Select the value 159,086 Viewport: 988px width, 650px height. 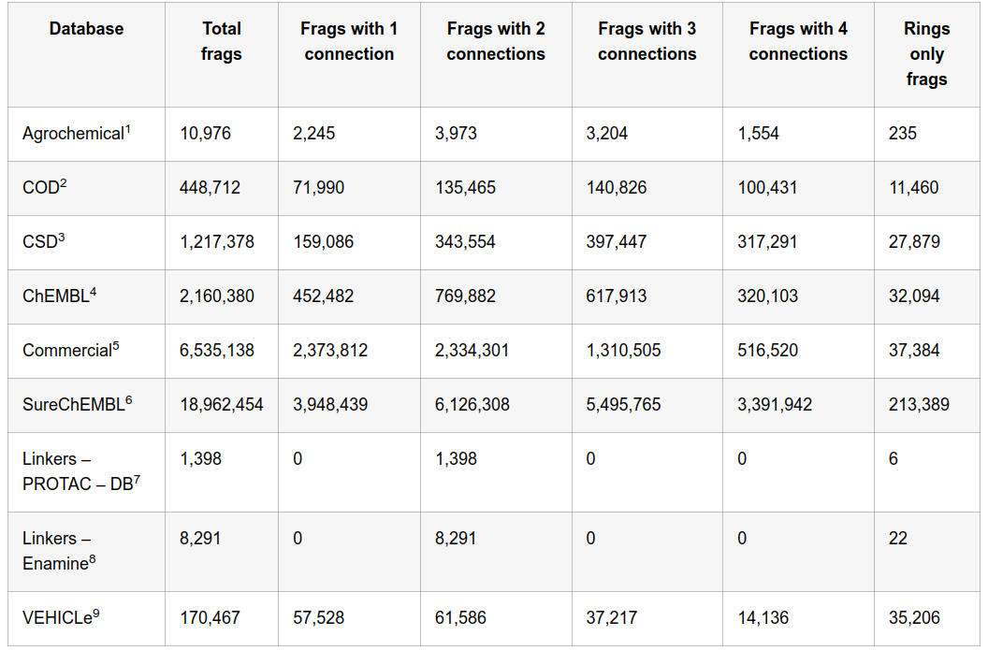pyautogui.click(x=323, y=242)
